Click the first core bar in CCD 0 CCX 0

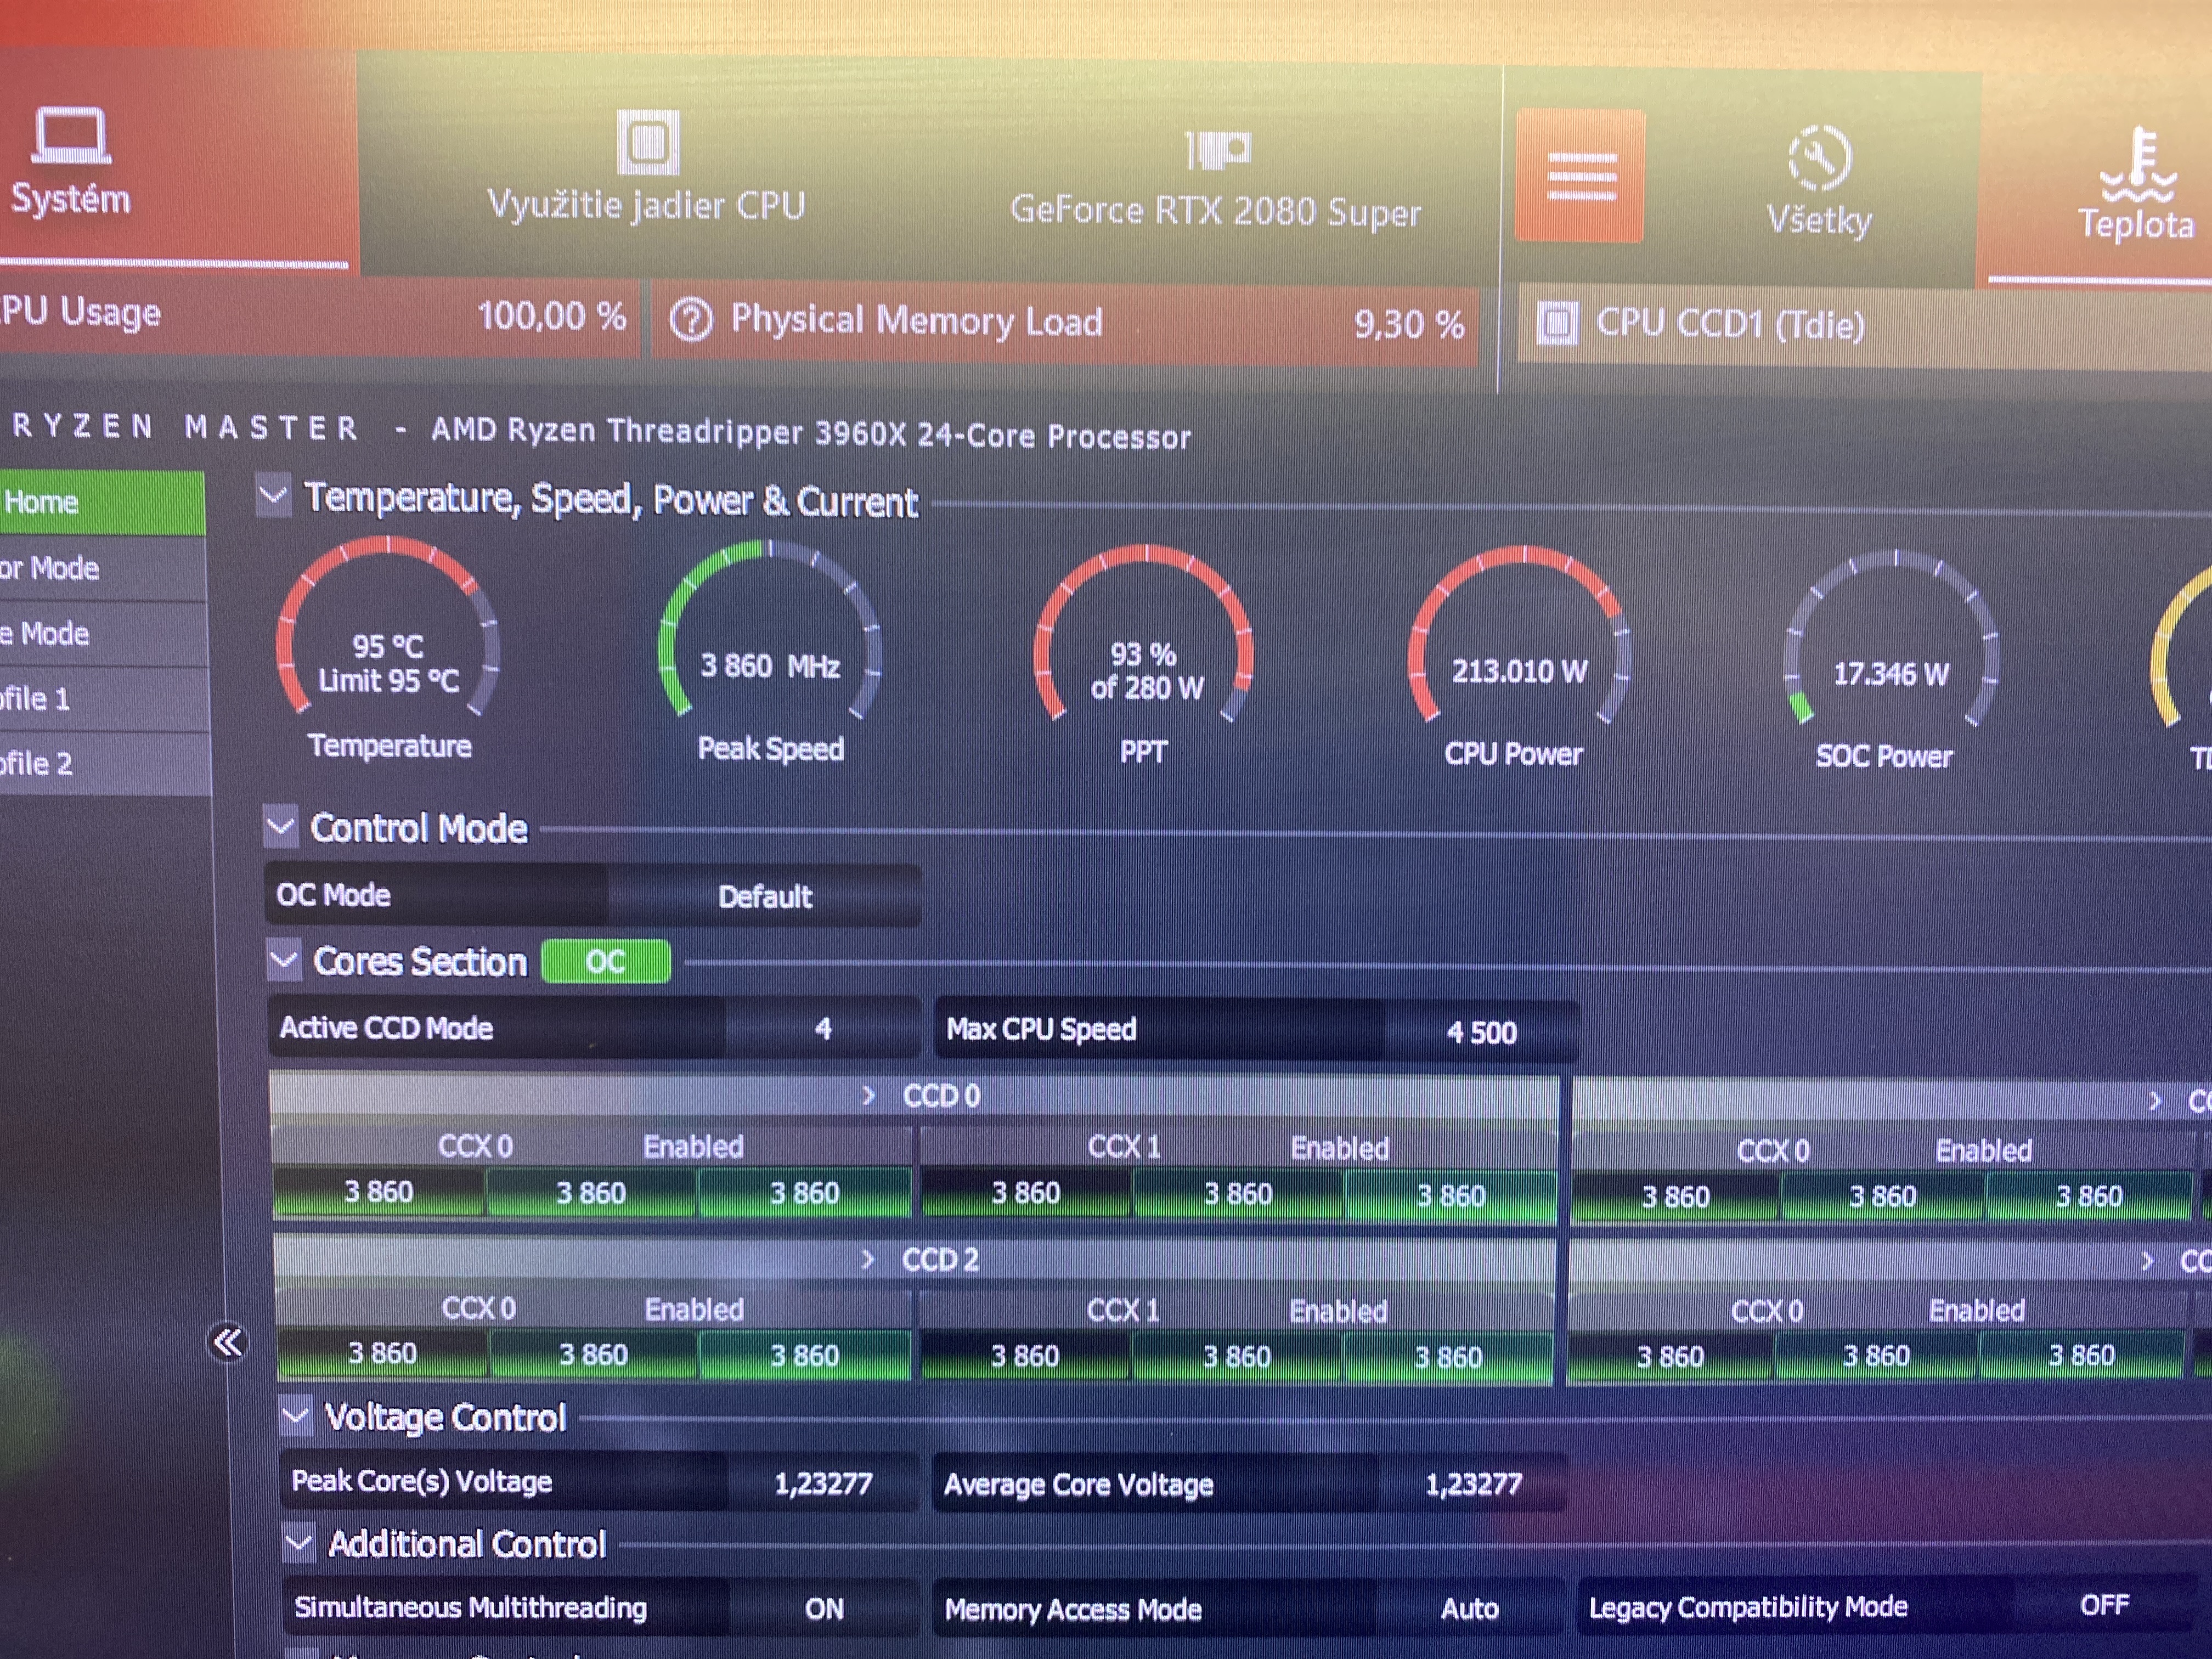[x=379, y=1192]
